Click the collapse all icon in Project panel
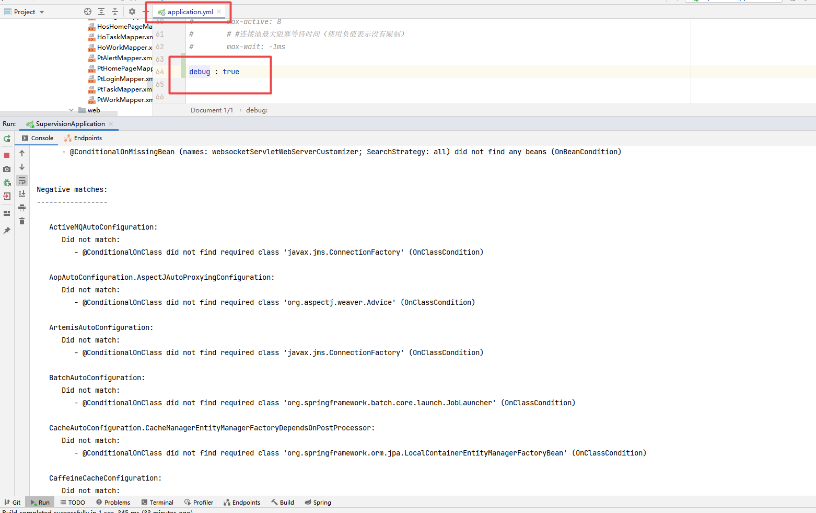This screenshot has height=513, width=816. [x=115, y=12]
